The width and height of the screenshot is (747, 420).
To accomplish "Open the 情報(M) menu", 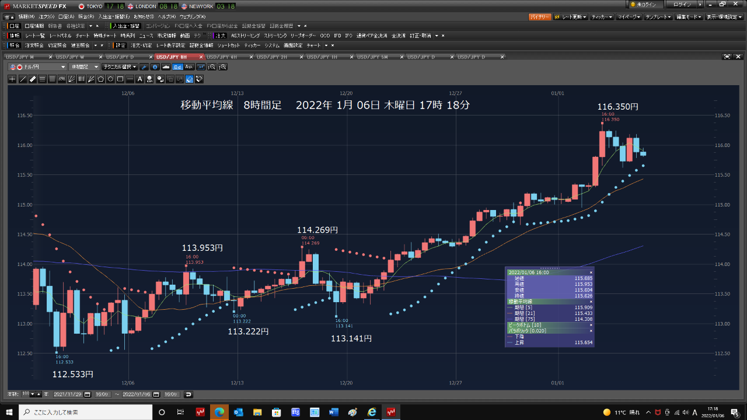I will (26, 17).
